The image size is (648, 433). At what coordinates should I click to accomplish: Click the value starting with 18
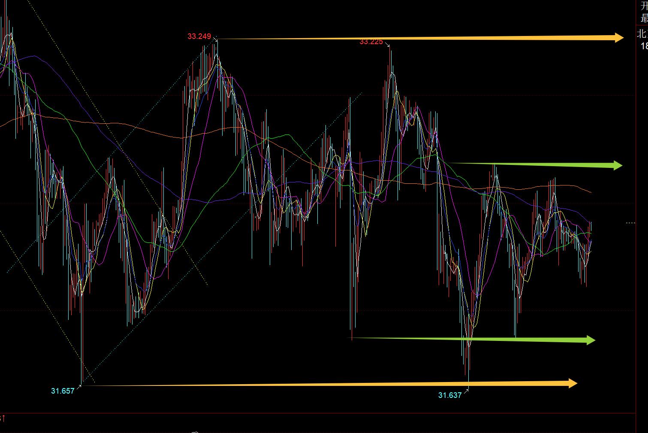tap(644, 46)
